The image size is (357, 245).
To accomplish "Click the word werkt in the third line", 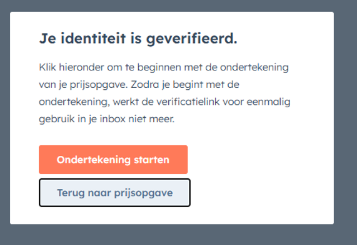I will coord(126,102).
